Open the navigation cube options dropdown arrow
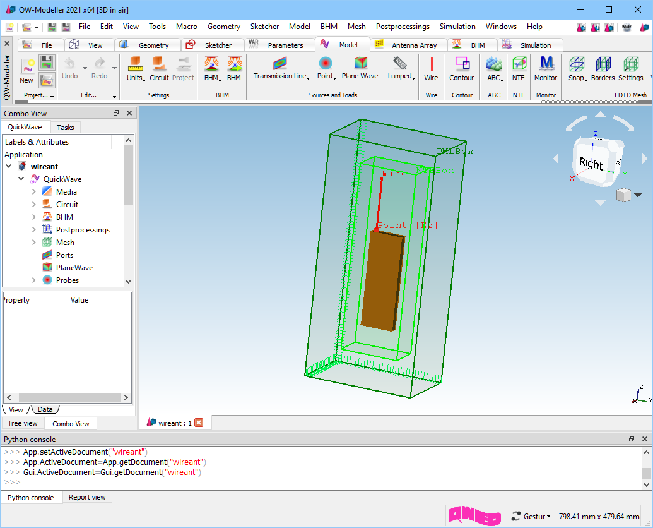The height and width of the screenshot is (528, 653). pos(638,195)
